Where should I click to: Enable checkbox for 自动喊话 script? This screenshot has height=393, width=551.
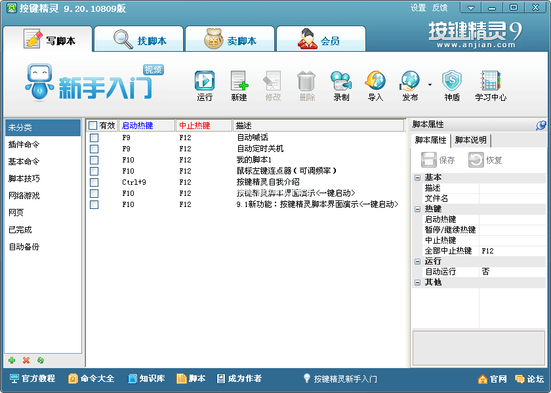coord(94,138)
